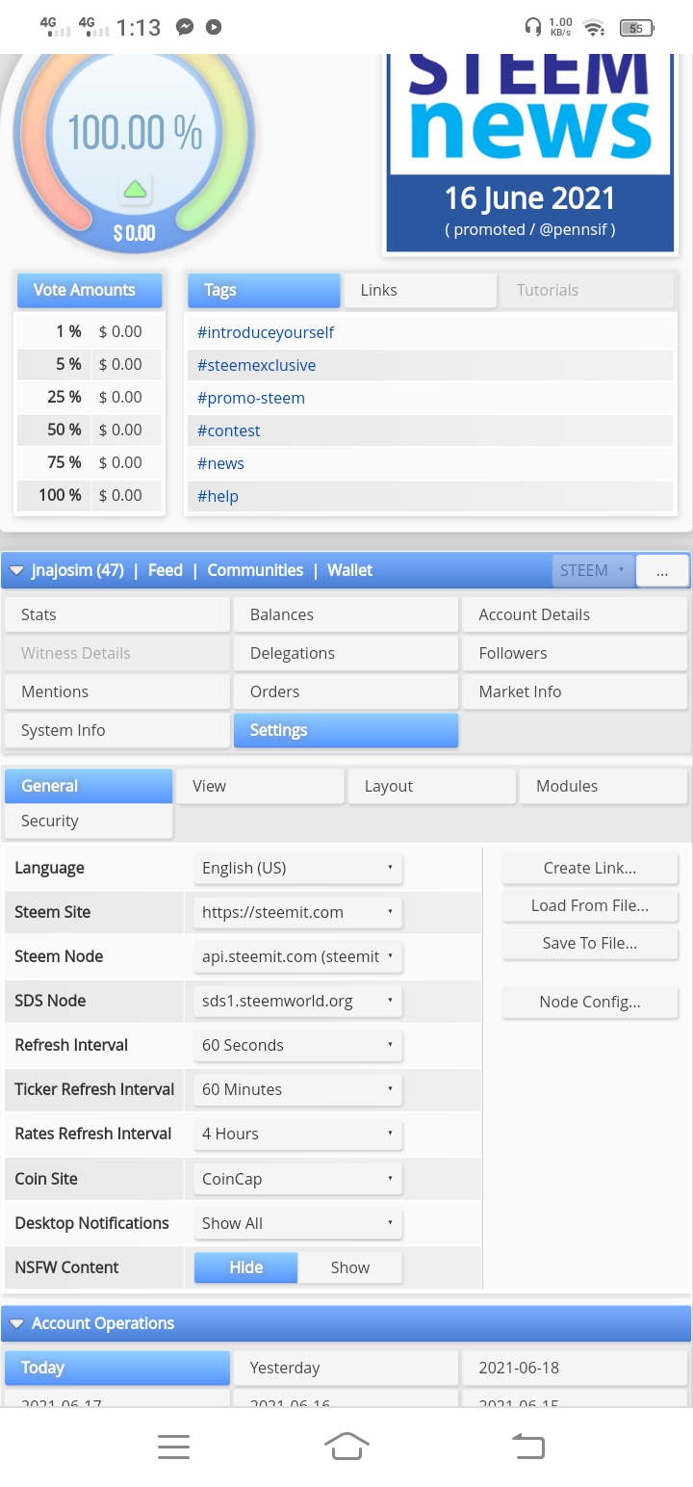Open the Tutorials tab

[587, 290]
